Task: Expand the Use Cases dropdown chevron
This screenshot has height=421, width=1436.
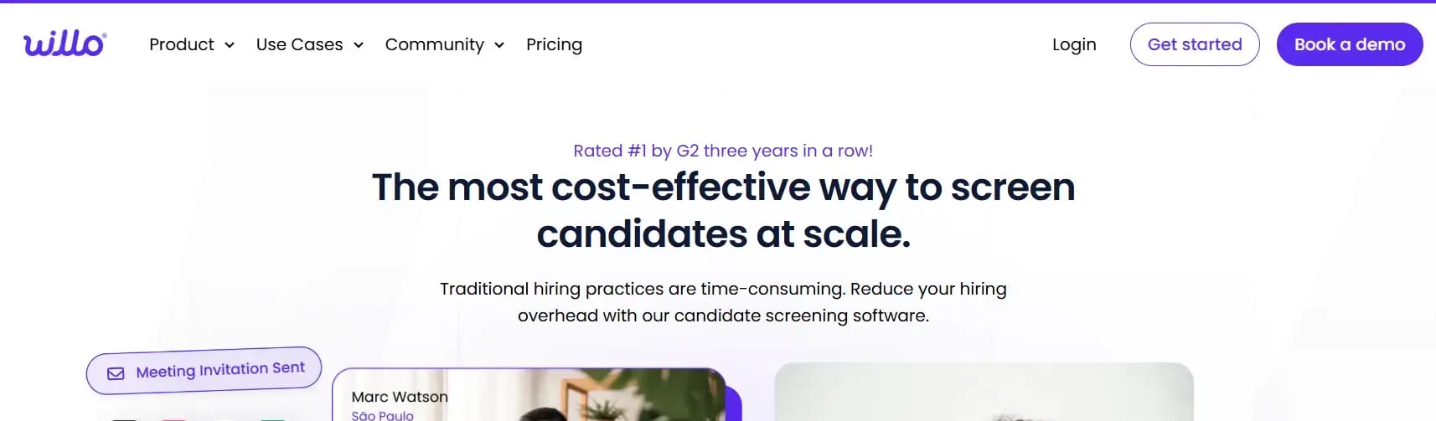Action: [359, 45]
